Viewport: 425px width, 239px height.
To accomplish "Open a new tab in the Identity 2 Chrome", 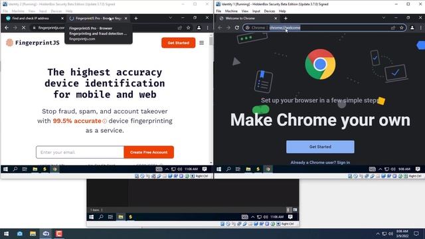I will pyautogui.click(x=136, y=18).
